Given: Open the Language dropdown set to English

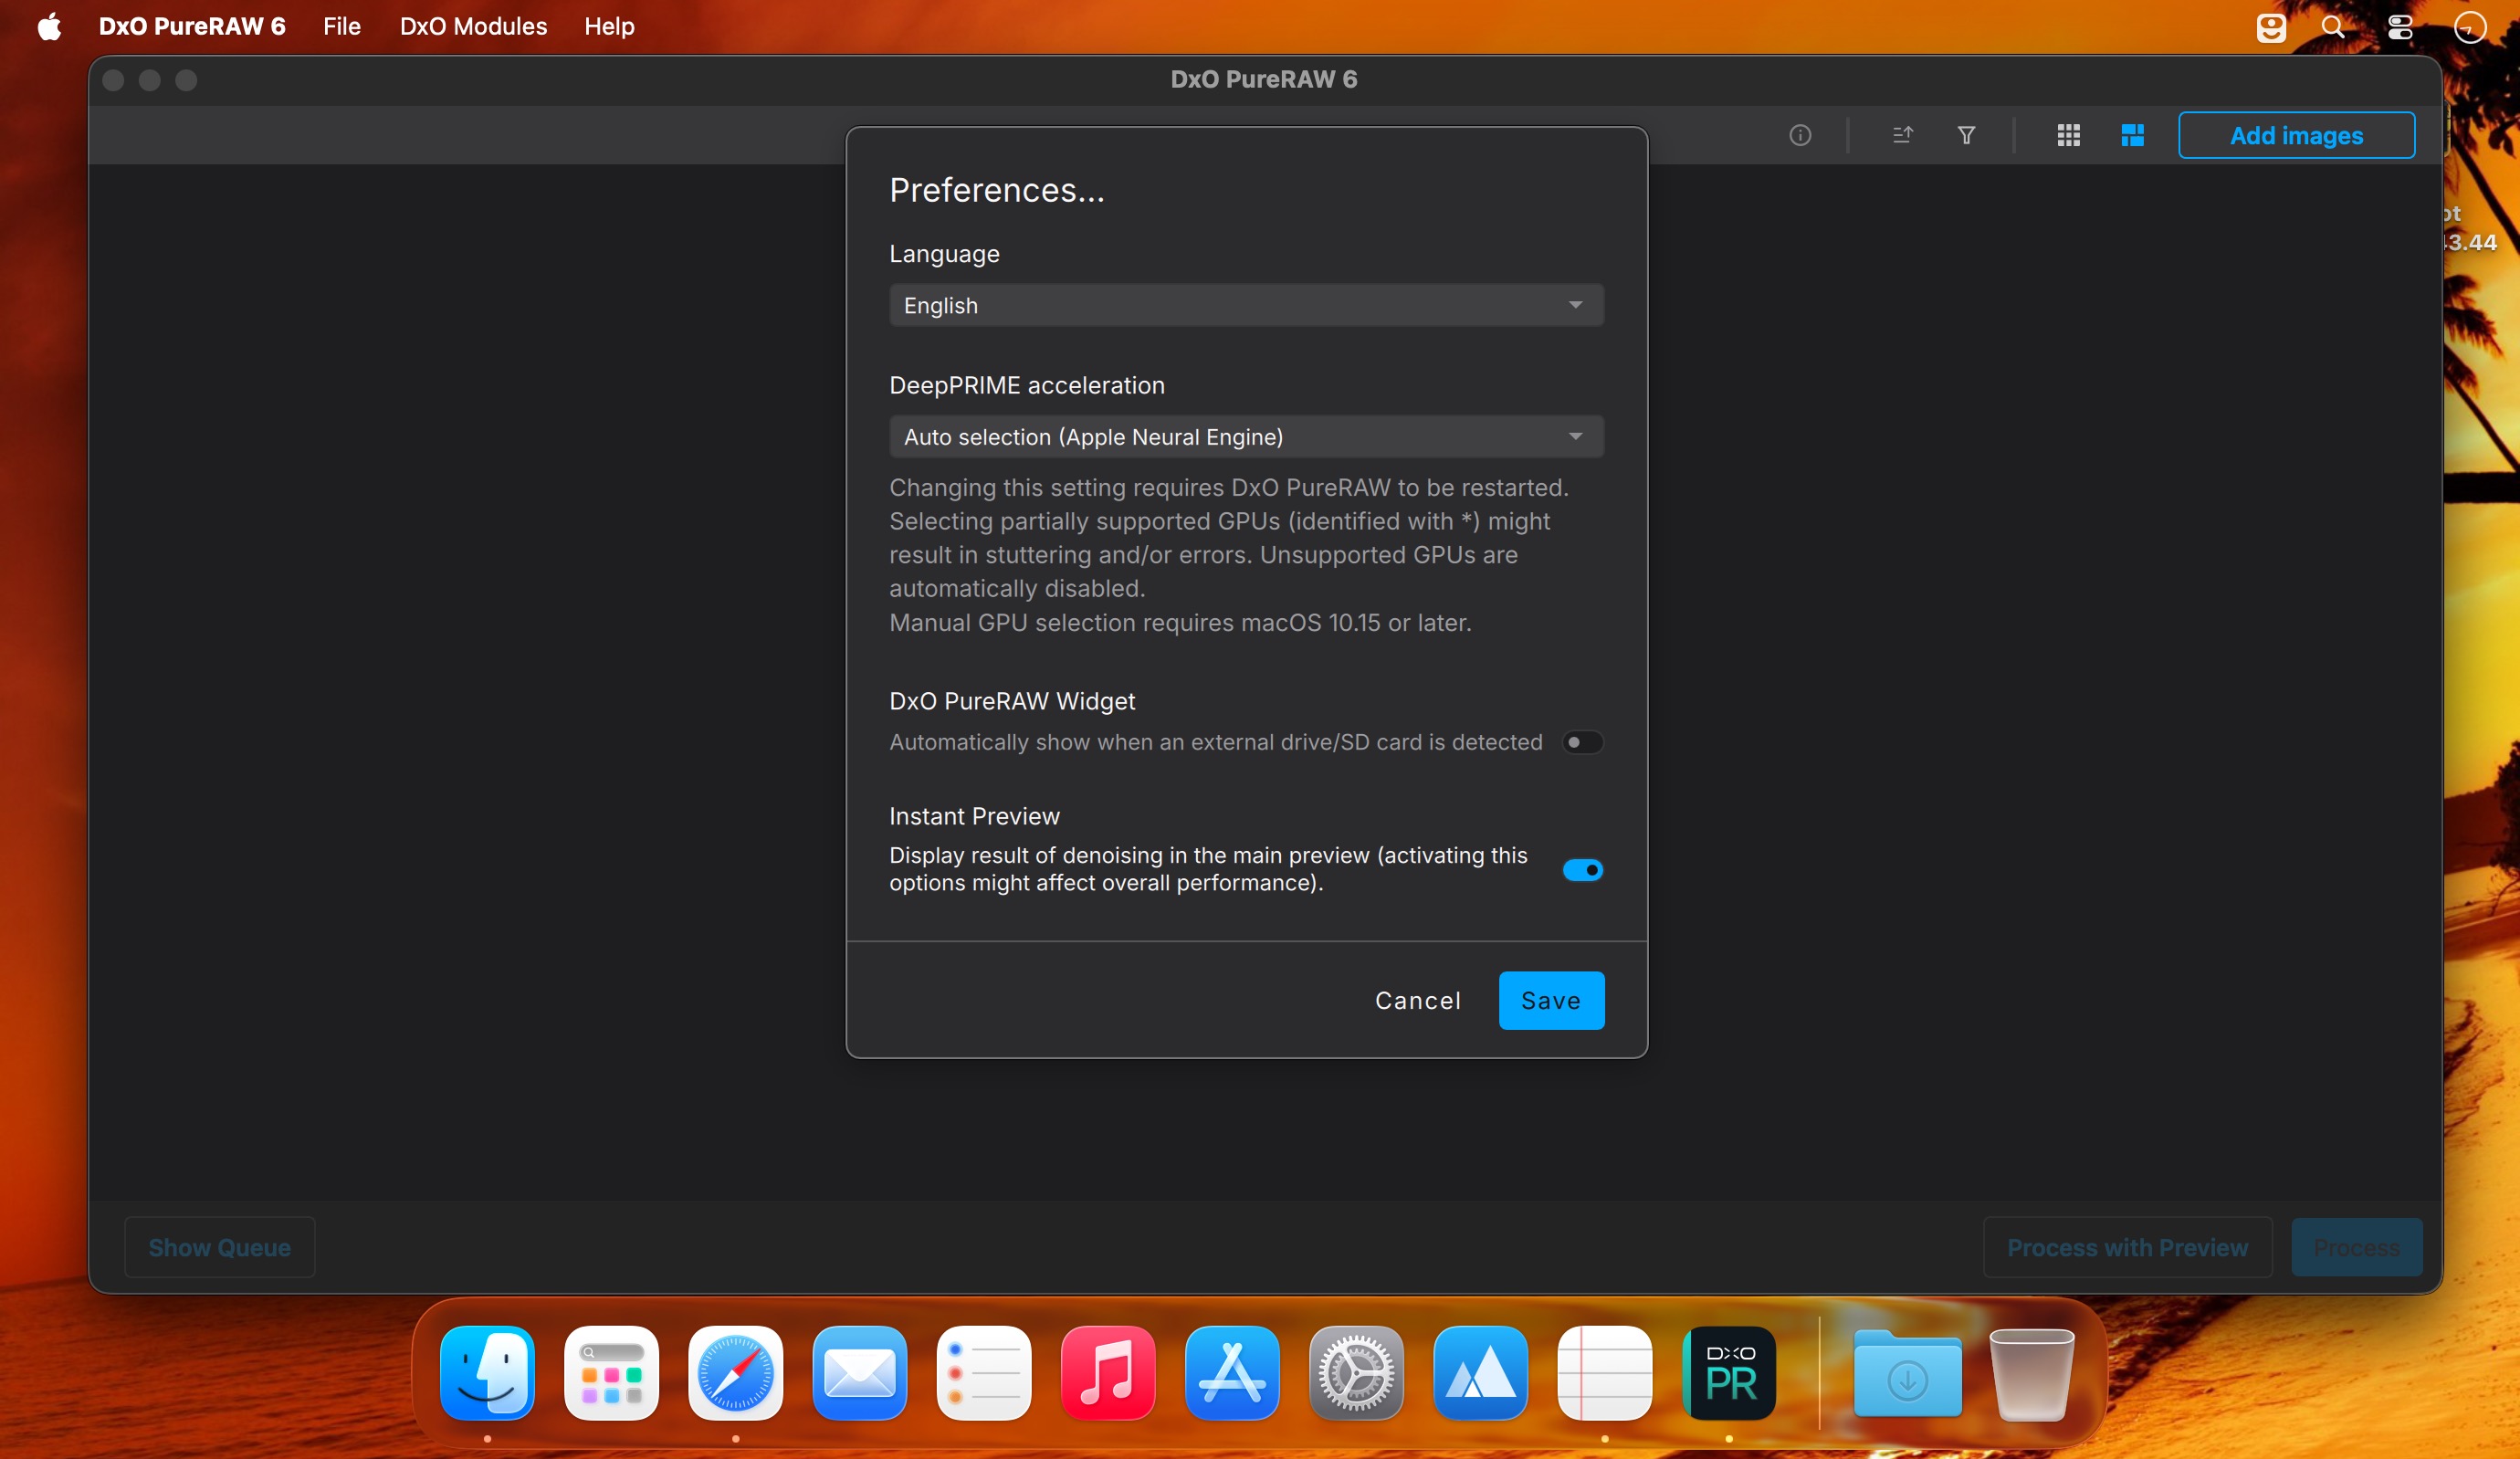Looking at the screenshot, I should 1246,305.
